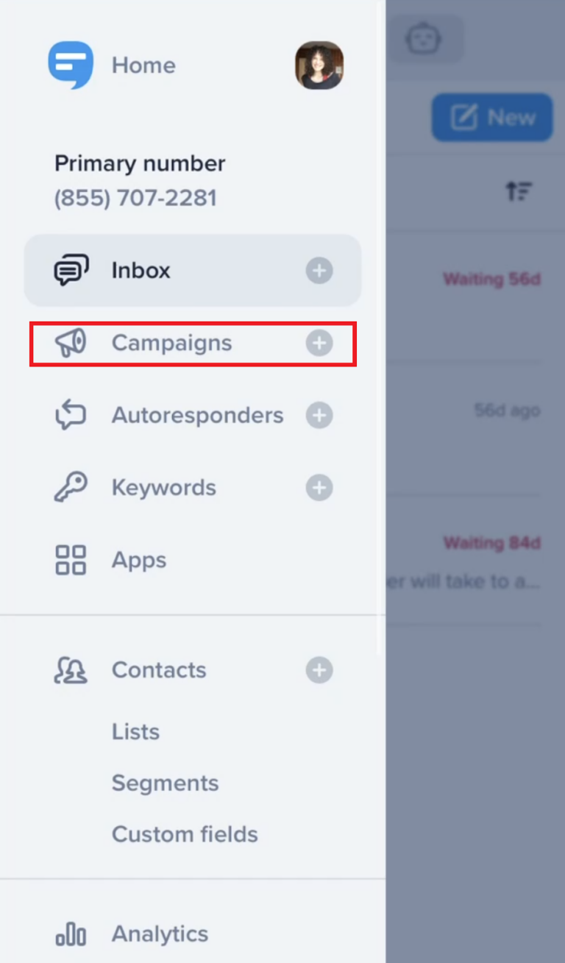This screenshot has height=963, width=565.
Task: Create a new Inbox conversation with the plus button
Action: pos(319,270)
